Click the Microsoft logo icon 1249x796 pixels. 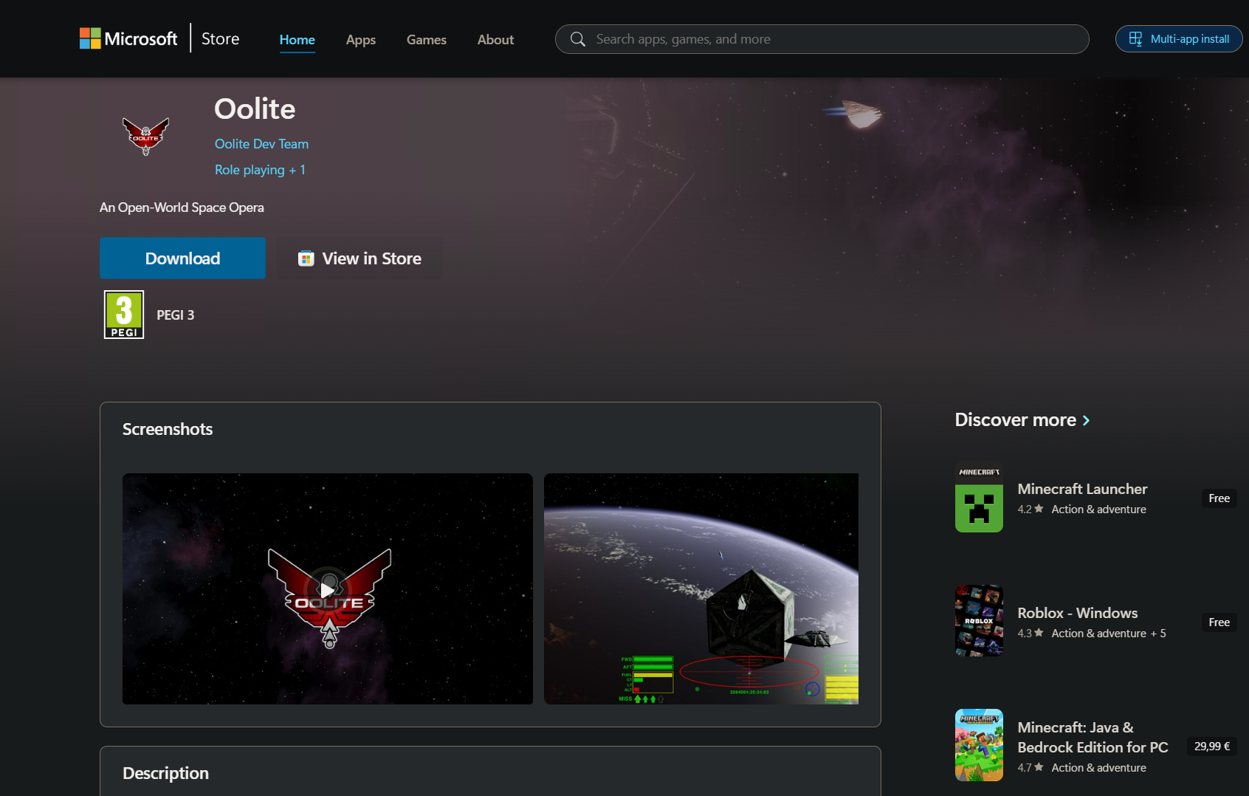coord(90,38)
